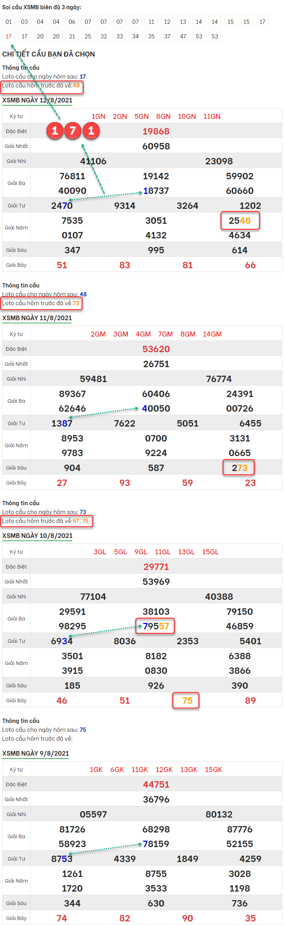284x925 pixels.
Task: Open the XSMB NGÀY 11/8/2021 heading link
Action: (x=37, y=318)
